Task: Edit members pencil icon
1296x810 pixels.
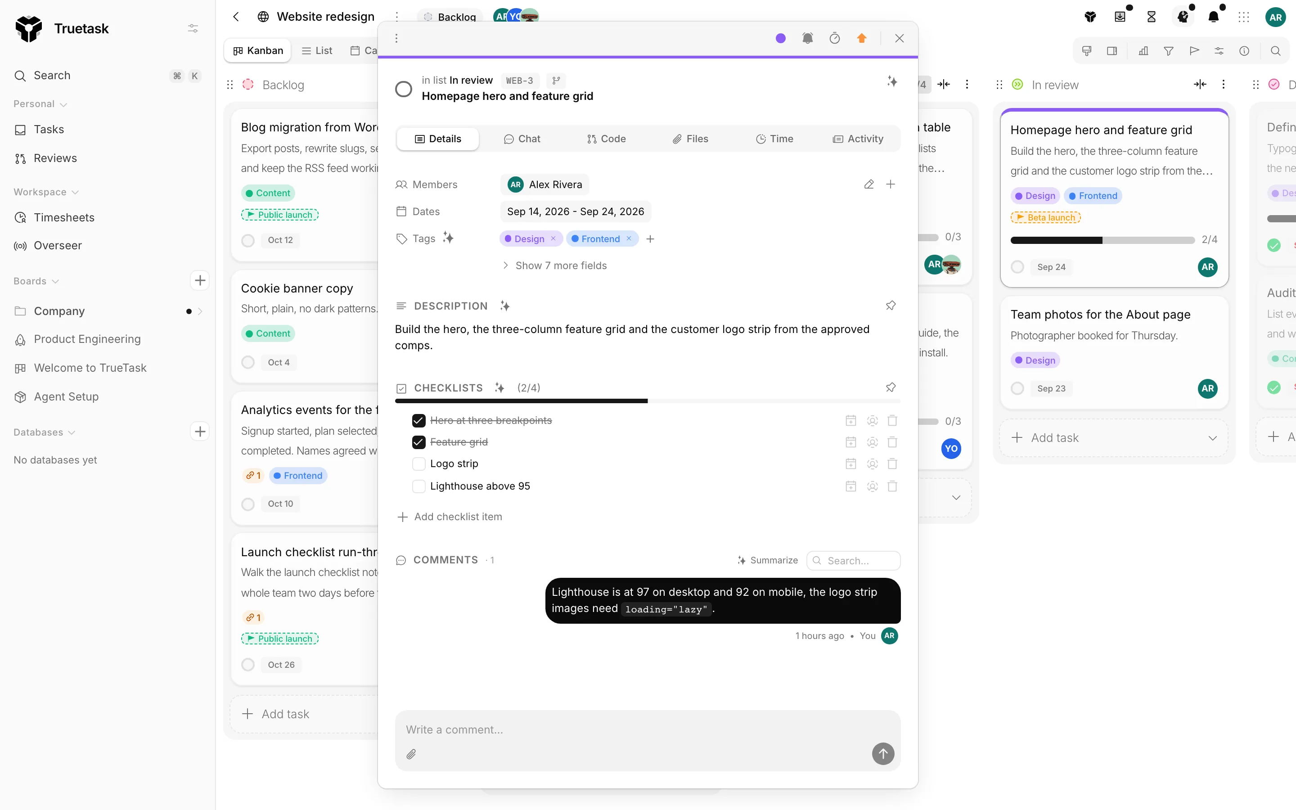Action: (x=868, y=184)
